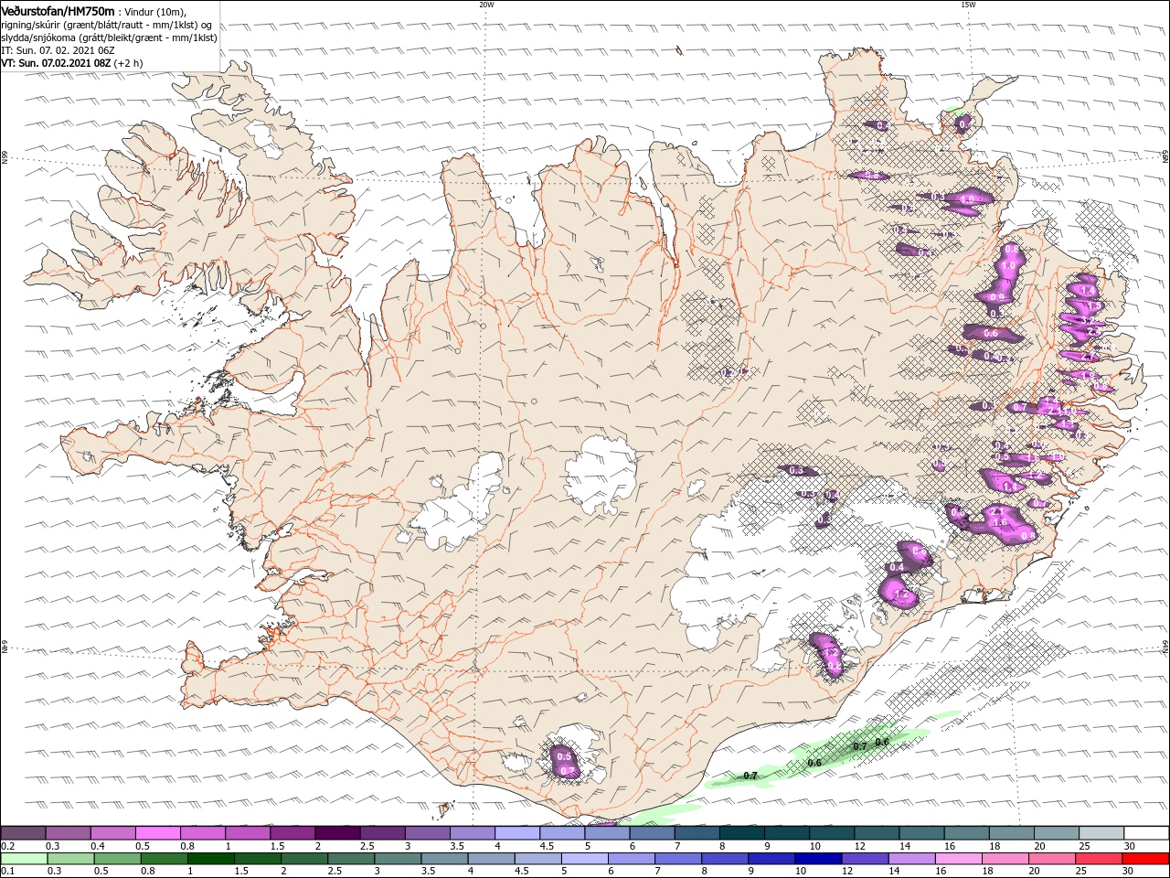Pick the upper-row swatch labeled 12

(877, 833)
